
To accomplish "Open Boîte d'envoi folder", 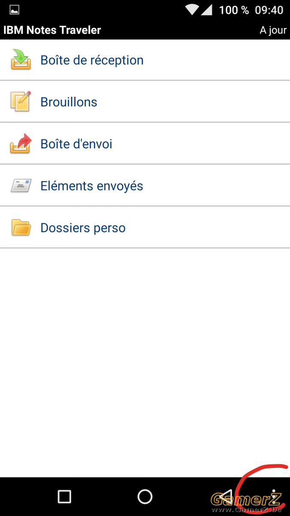I will tap(145, 144).
